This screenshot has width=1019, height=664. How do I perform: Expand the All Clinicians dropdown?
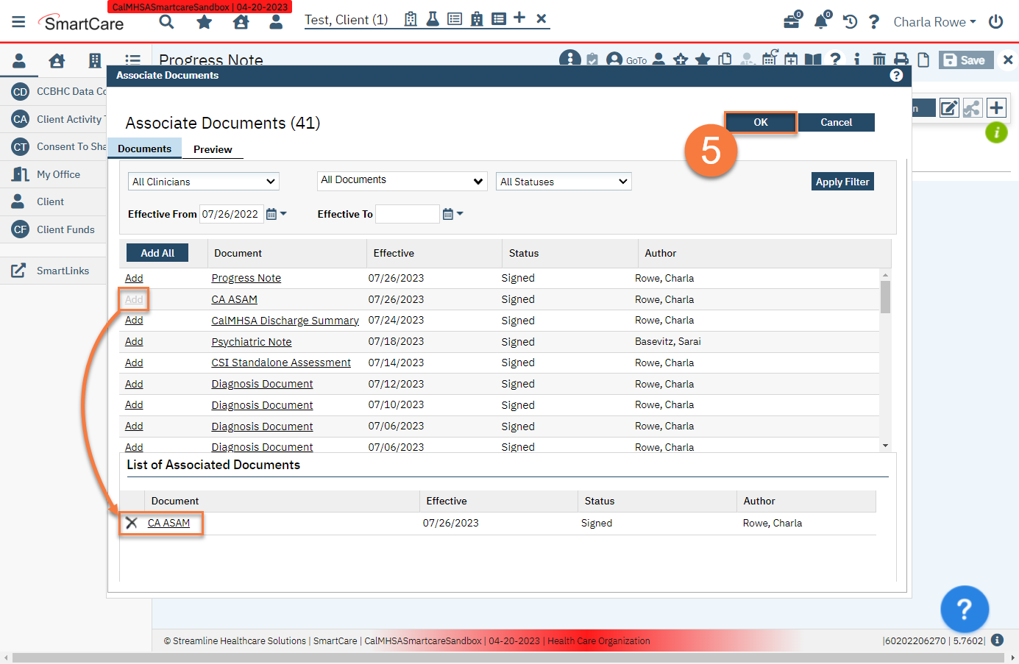[204, 182]
